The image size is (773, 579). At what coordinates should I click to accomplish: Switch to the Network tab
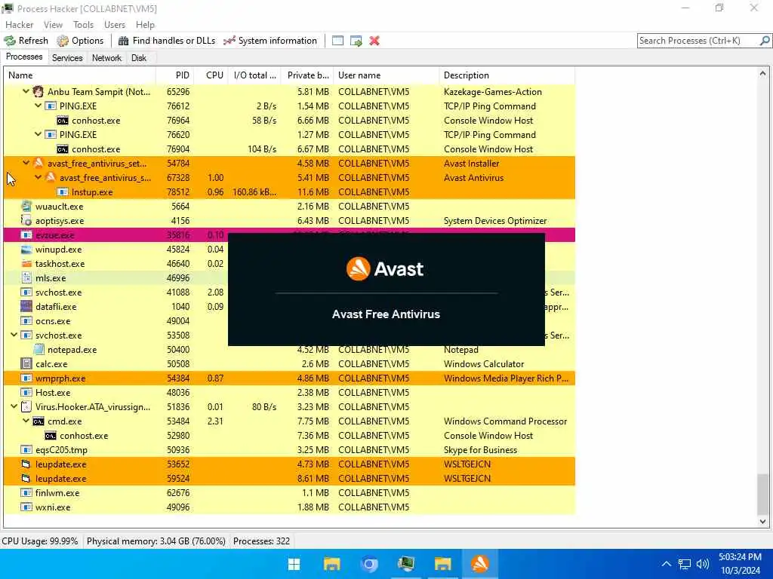(x=106, y=58)
